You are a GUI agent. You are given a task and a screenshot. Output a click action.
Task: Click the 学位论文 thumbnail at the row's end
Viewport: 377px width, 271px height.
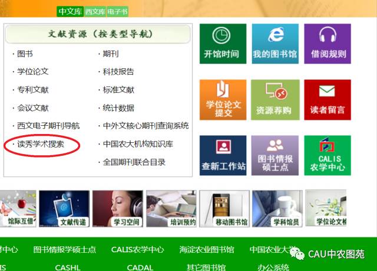tap(326, 208)
